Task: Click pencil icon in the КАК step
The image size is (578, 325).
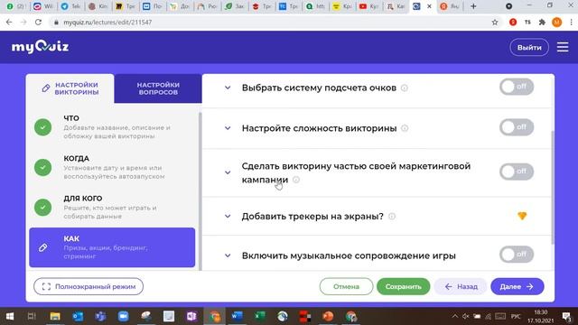Action: pos(43,247)
